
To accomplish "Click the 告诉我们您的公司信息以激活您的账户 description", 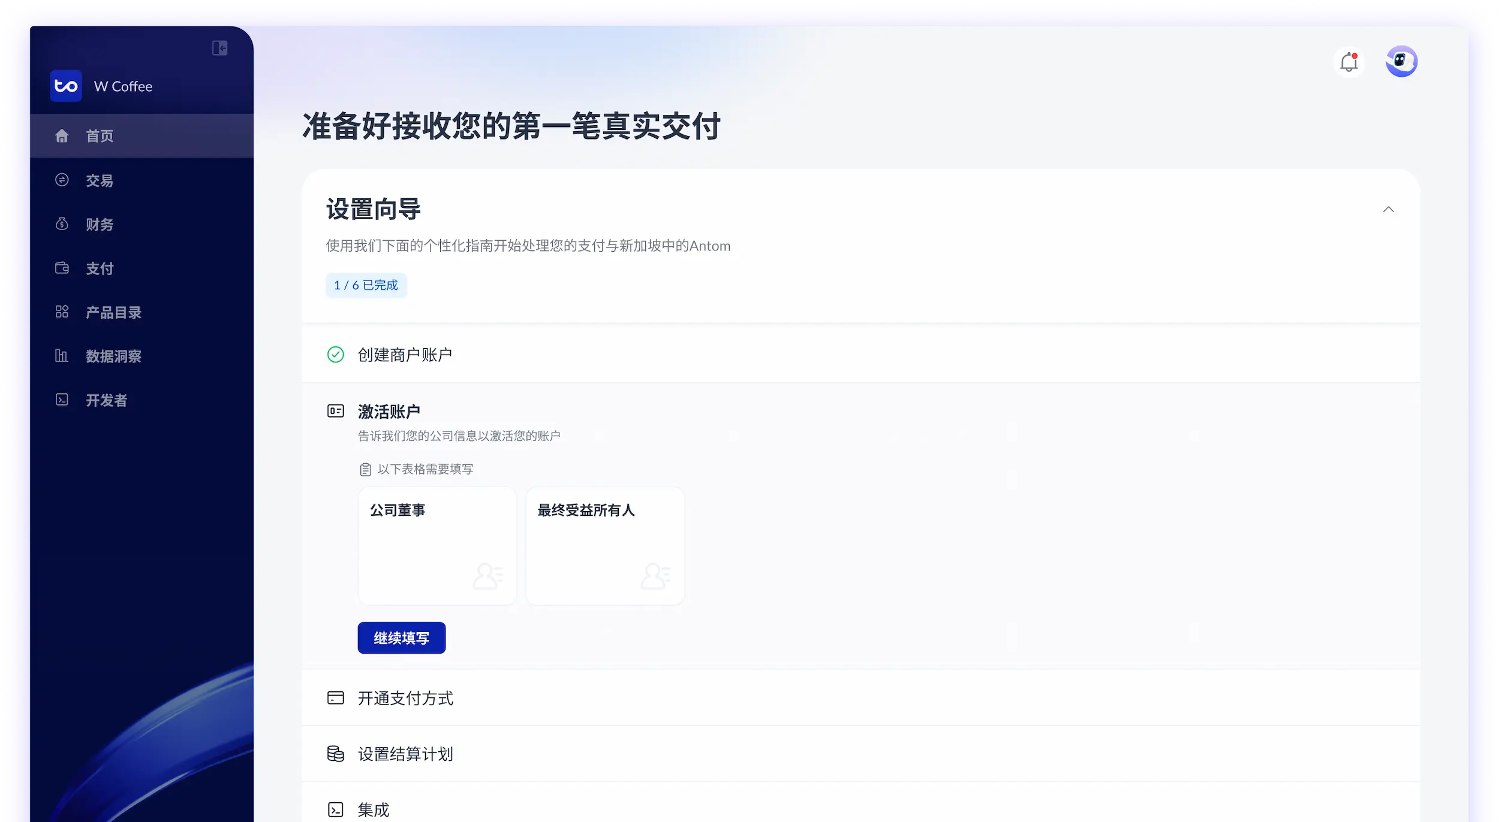I will 459,436.
